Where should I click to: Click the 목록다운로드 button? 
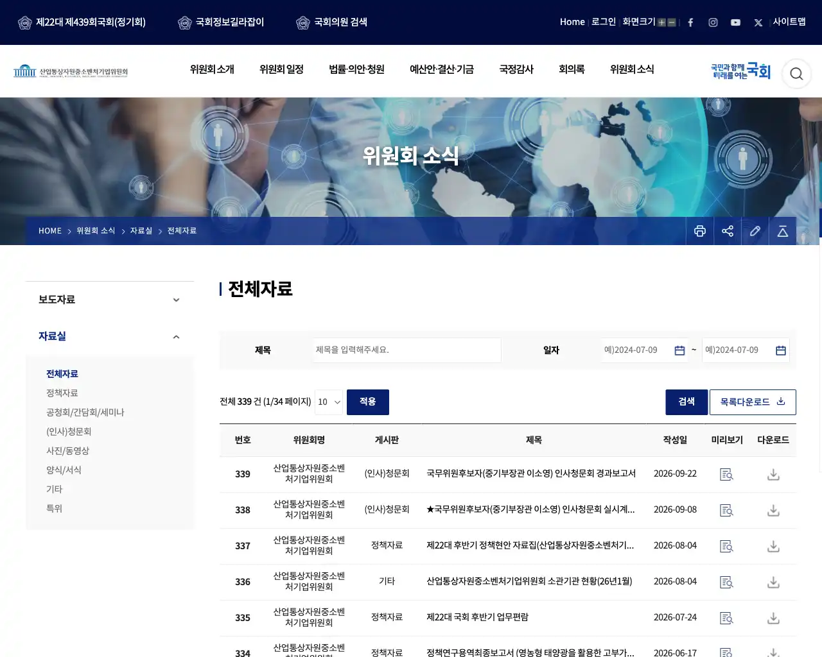[x=753, y=402]
